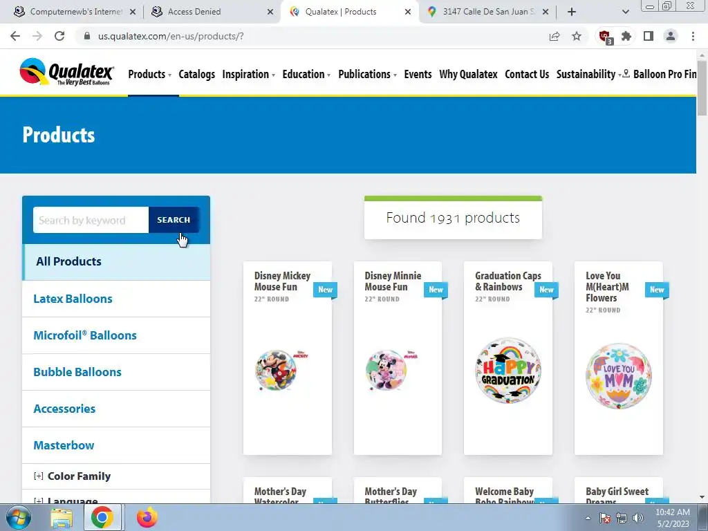Close the Computernewb's Internet tab
The width and height of the screenshot is (708, 531).
coord(133,12)
